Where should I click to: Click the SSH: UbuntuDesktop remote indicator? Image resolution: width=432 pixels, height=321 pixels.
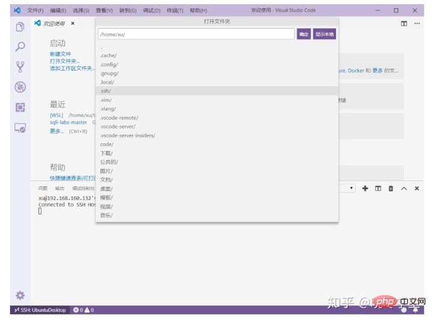click(40, 310)
